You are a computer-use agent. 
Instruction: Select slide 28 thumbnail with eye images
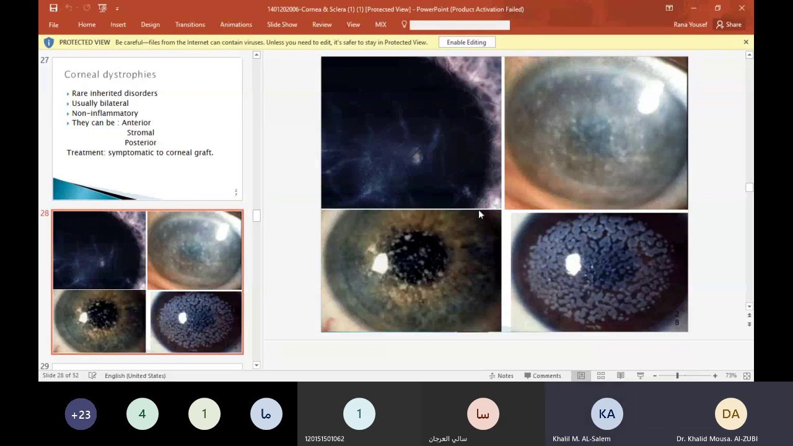coord(147,282)
